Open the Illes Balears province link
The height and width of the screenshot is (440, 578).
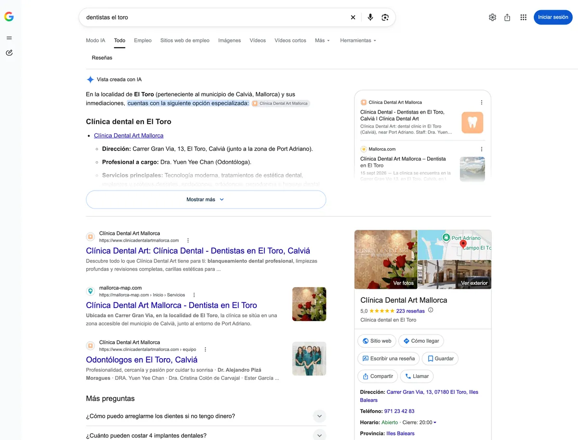tap(400, 433)
